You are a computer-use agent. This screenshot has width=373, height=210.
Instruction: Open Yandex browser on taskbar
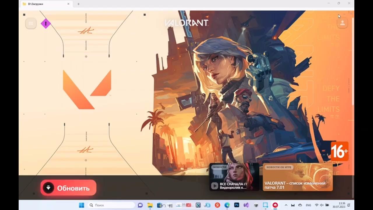pyautogui.click(x=217, y=205)
